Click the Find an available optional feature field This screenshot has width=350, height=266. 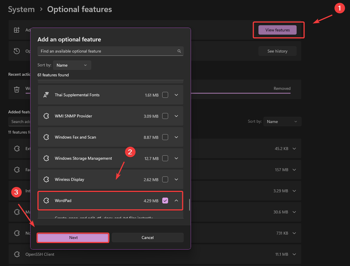[107, 51]
